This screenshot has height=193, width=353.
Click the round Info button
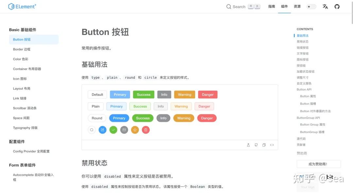click(x=163, y=118)
